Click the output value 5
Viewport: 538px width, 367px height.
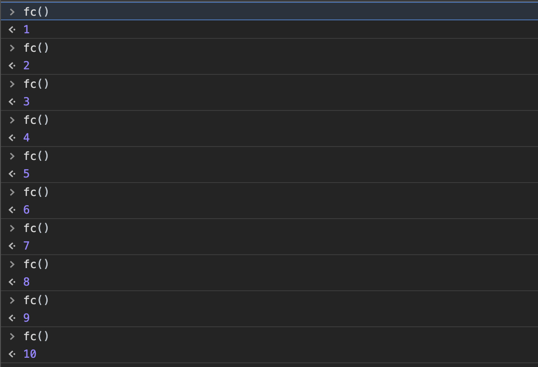[26, 174]
